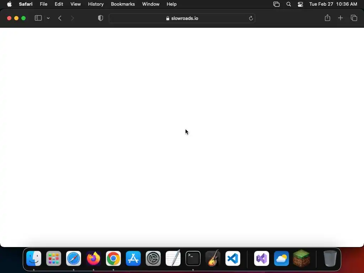Screen dimensions: 364x273
Task: Close the Safari window with red button
Action: click(x=9, y=18)
